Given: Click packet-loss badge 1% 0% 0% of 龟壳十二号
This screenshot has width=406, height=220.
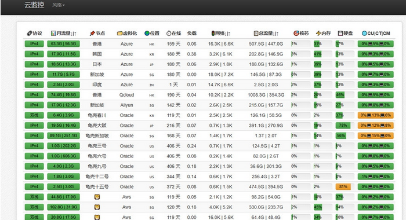Looking at the screenshot, I should tap(376, 177).
